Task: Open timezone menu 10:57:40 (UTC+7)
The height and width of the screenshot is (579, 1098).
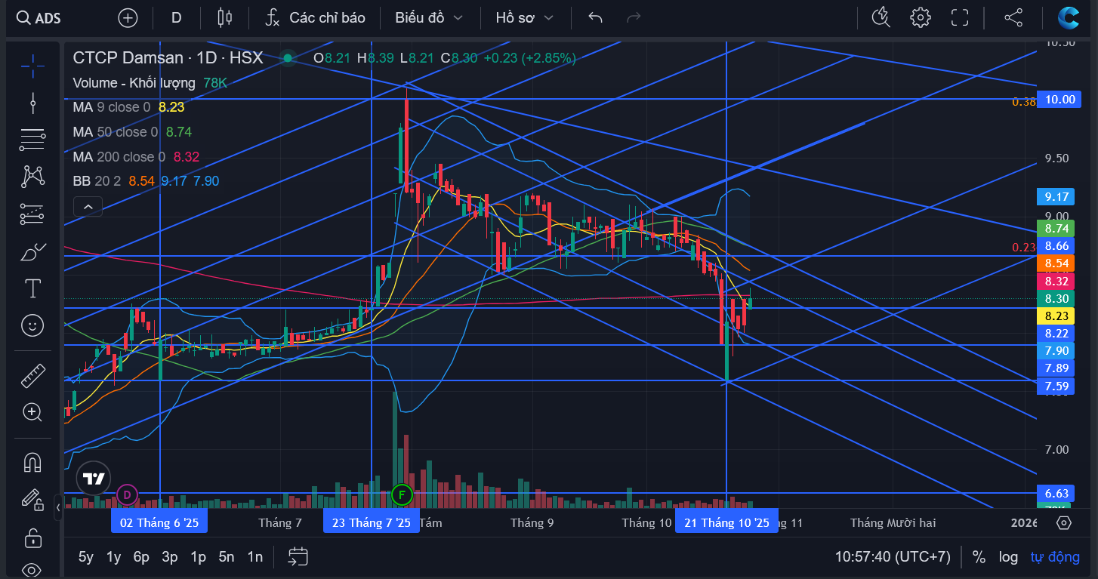Action: click(x=893, y=557)
